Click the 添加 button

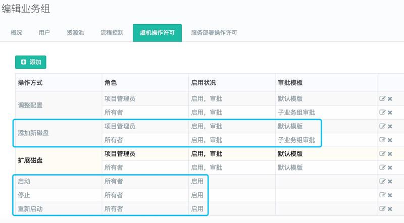tap(31, 62)
